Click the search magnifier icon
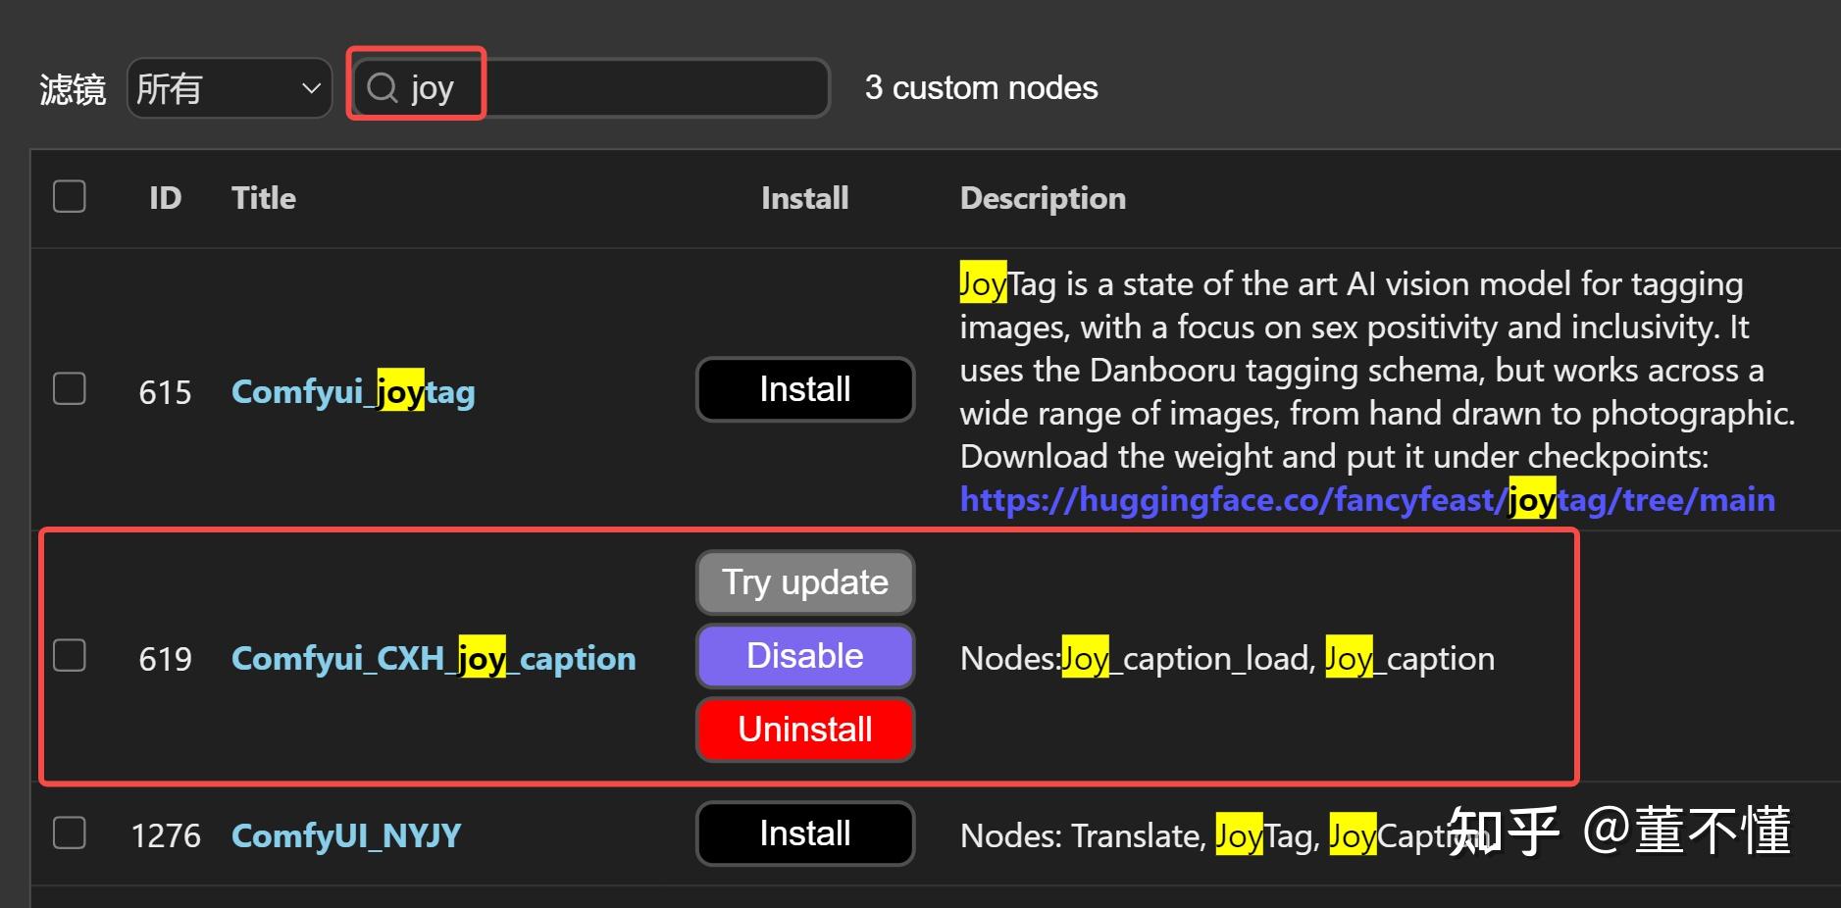Image resolution: width=1841 pixels, height=908 pixels. pyautogui.click(x=382, y=88)
